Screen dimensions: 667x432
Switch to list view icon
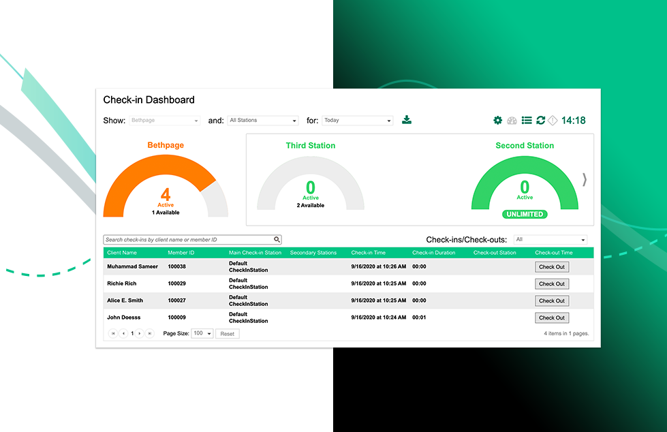coord(527,121)
